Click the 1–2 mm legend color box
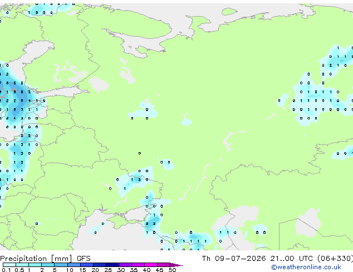The height and width of the screenshot is (272, 353). (35, 265)
